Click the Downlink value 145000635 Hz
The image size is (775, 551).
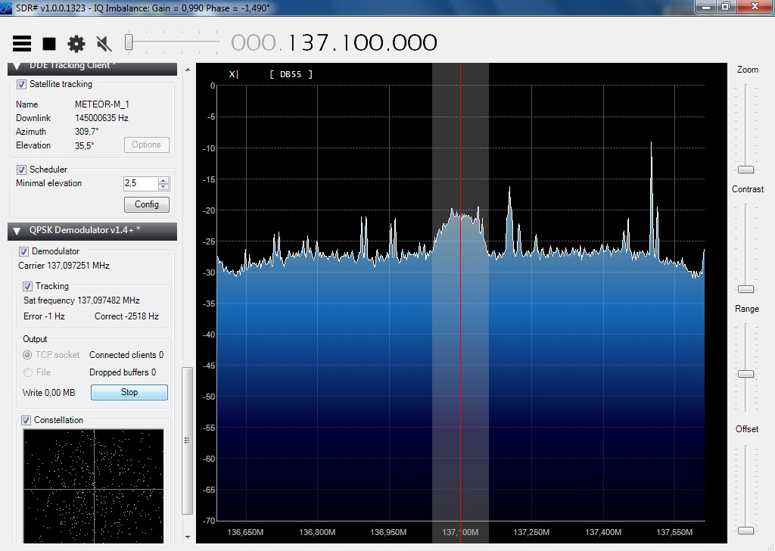[102, 119]
